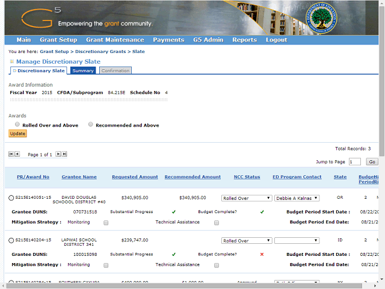Go to the previous page arrow icon
This screenshot has width=385, height=289.
[x=17, y=154]
